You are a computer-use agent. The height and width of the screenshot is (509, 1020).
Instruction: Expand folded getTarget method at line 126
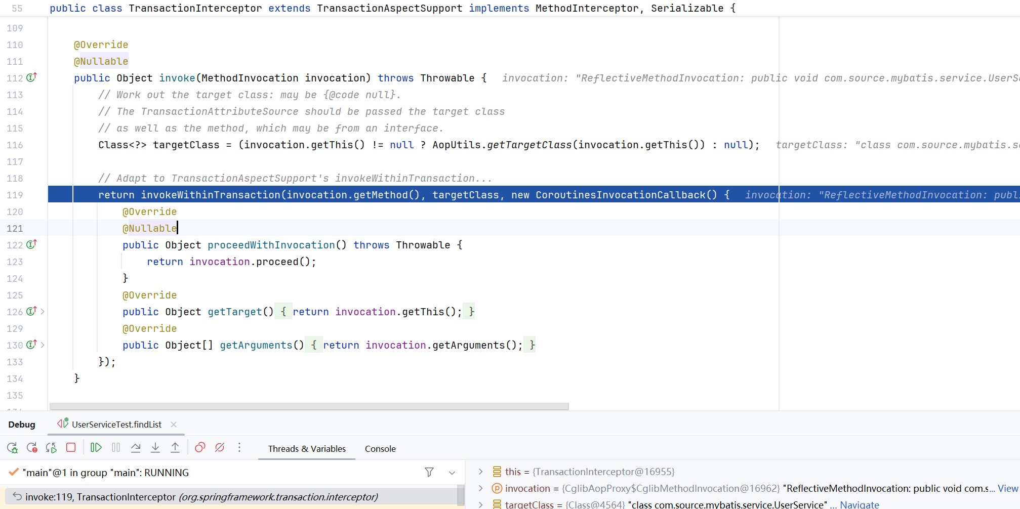(x=43, y=312)
